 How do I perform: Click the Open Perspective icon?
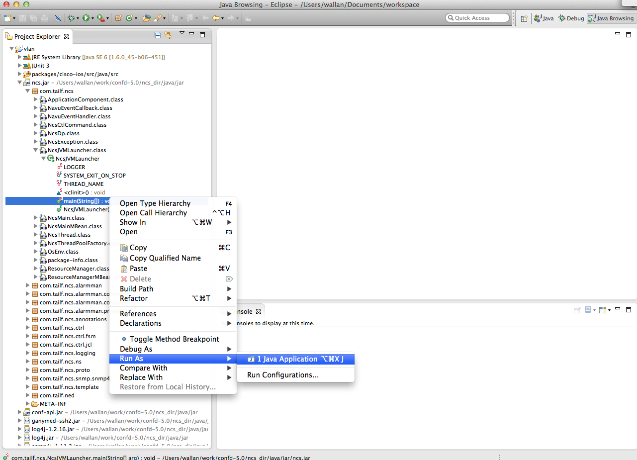pos(524,18)
